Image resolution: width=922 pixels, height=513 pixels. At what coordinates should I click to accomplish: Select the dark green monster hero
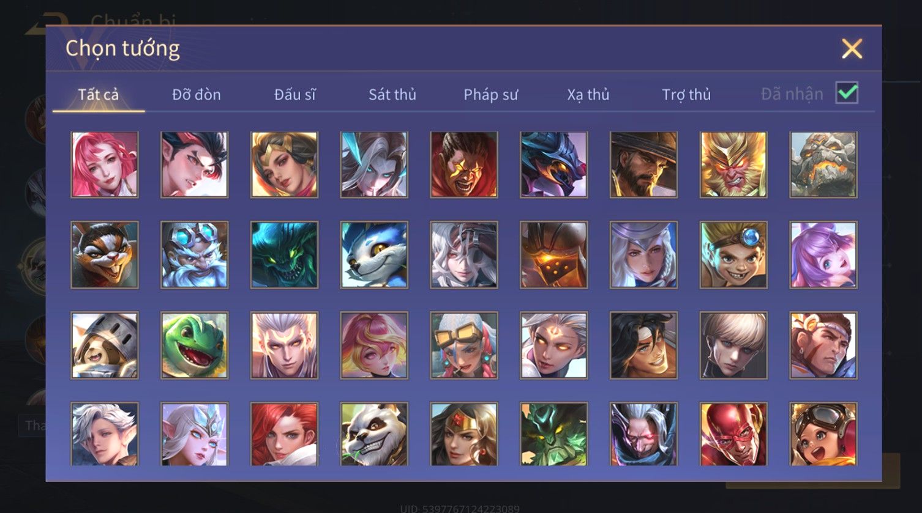284,255
